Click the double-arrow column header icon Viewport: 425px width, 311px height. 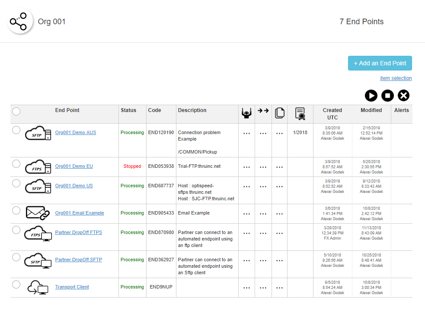point(263,111)
